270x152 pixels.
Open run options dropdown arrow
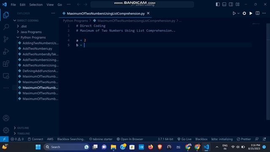[238, 13]
